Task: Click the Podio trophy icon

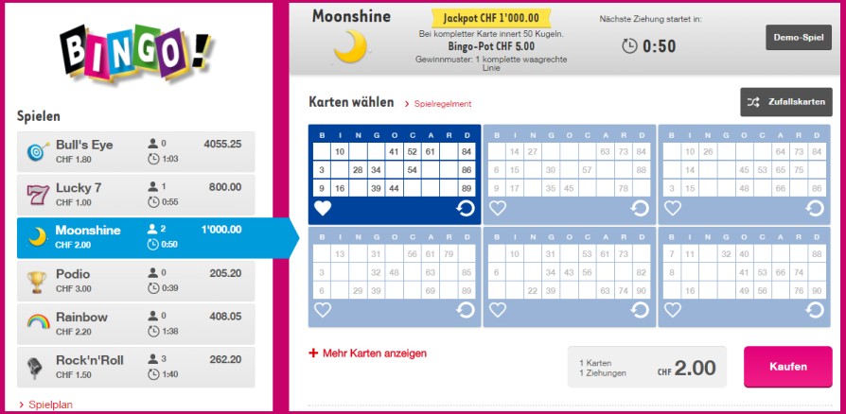Action: [x=37, y=281]
